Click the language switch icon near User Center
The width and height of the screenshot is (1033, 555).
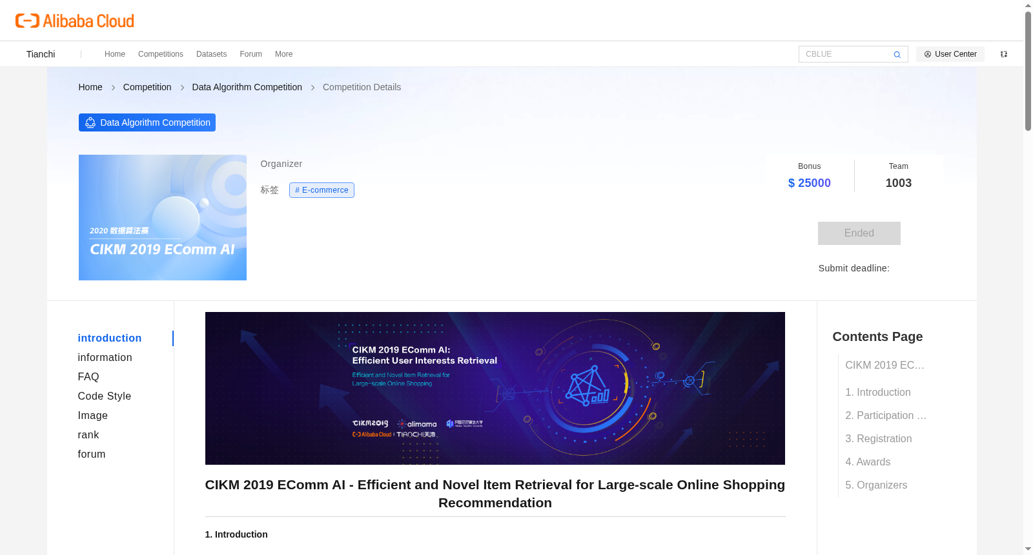(x=1004, y=54)
